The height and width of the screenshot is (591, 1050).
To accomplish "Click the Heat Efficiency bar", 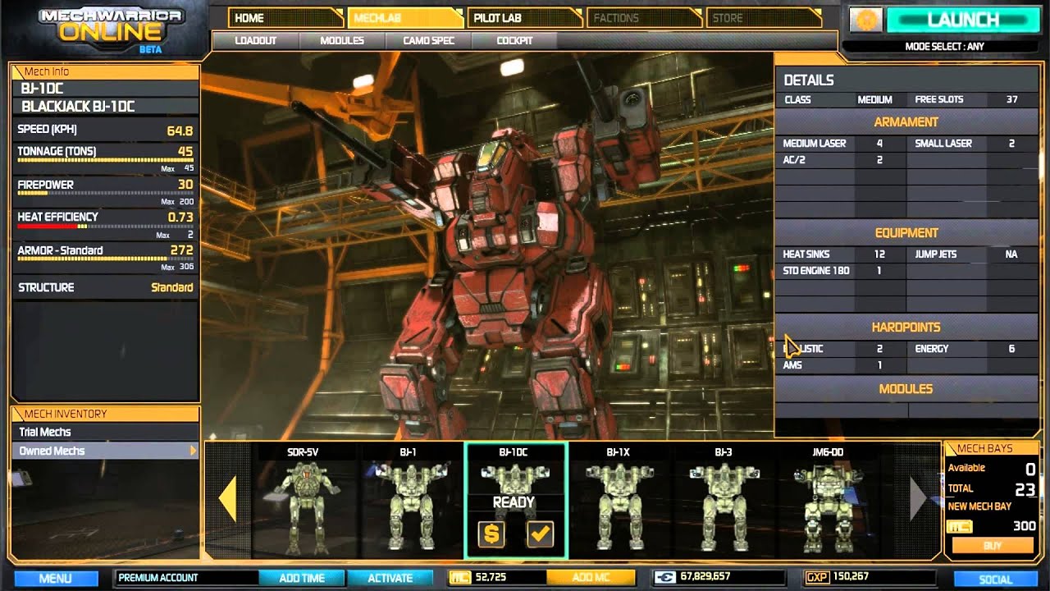I will pyautogui.click(x=105, y=226).
